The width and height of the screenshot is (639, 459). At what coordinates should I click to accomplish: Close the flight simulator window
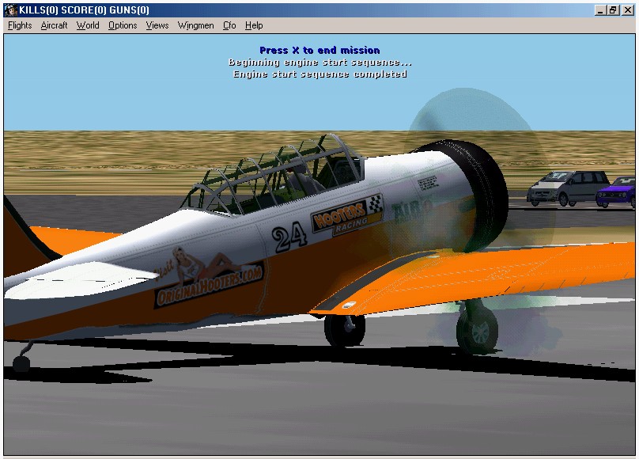(x=628, y=10)
